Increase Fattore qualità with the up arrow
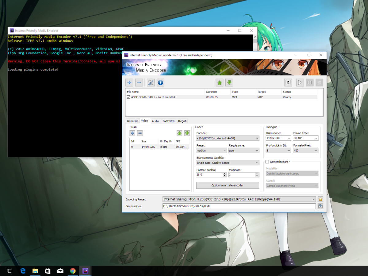368x276 pixels. (225, 174)
